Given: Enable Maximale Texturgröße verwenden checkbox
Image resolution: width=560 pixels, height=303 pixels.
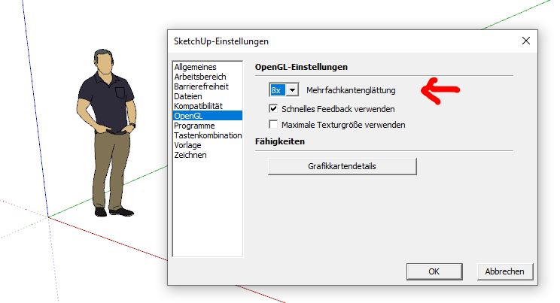Looking at the screenshot, I should coord(273,125).
